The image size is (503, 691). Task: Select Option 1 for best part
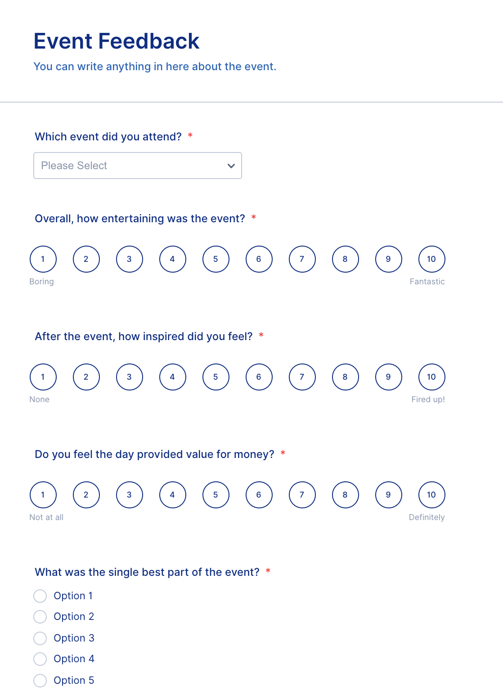[40, 596]
